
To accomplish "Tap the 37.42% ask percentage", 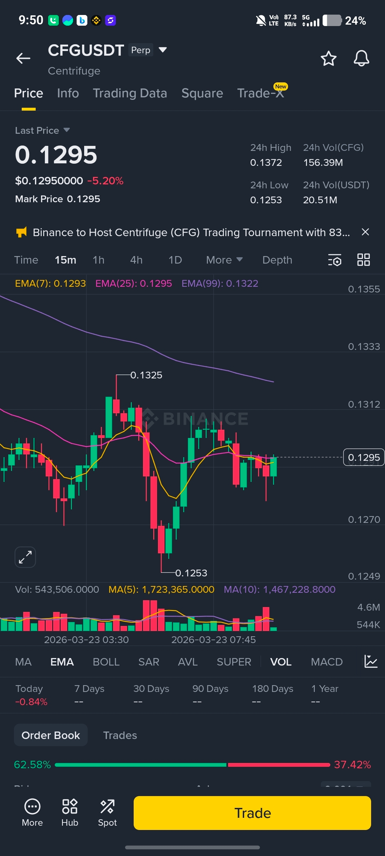I will point(353,765).
